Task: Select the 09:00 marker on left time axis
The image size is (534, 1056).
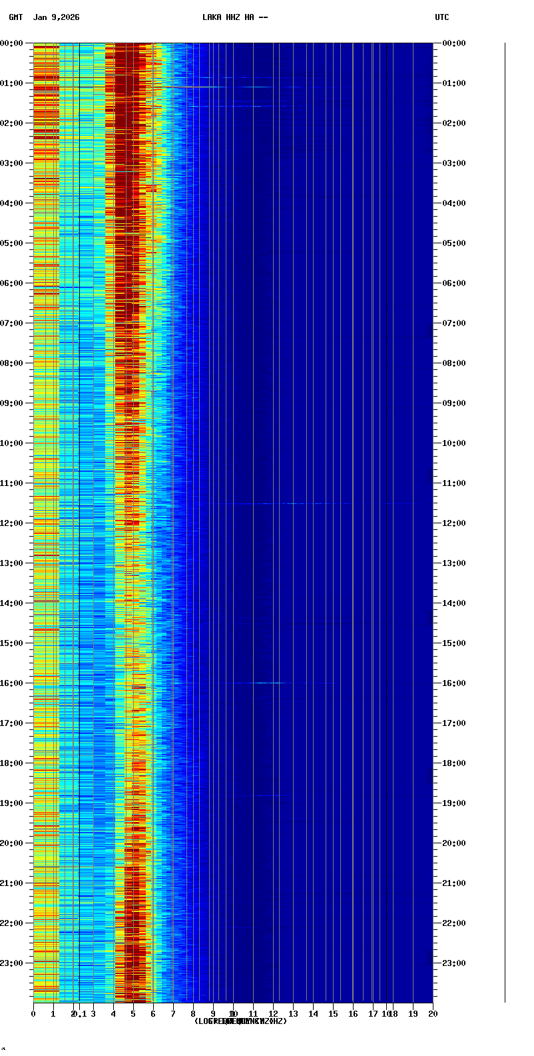Action: (x=11, y=403)
